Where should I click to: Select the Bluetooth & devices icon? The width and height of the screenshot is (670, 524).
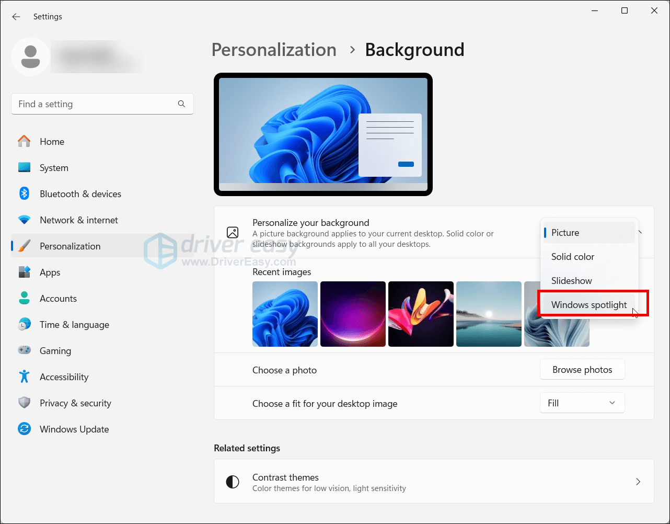(x=24, y=193)
